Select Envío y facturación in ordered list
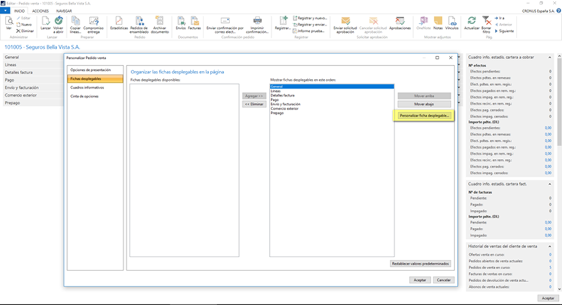This screenshot has height=305, width=562. (332, 105)
